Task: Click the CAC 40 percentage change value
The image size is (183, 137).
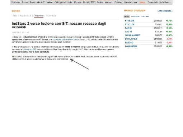Action: (169, 32)
